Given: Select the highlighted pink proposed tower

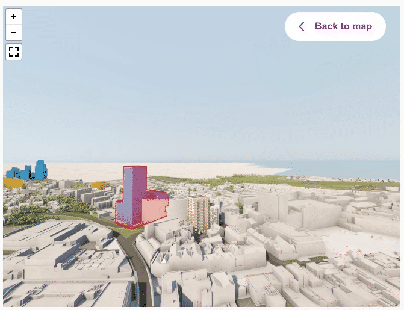Looking at the screenshot, I should [140, 197].
